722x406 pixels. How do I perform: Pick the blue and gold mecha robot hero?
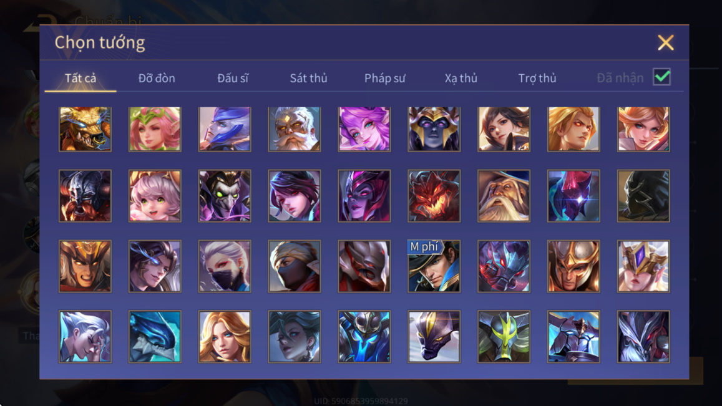coord(364,337)
